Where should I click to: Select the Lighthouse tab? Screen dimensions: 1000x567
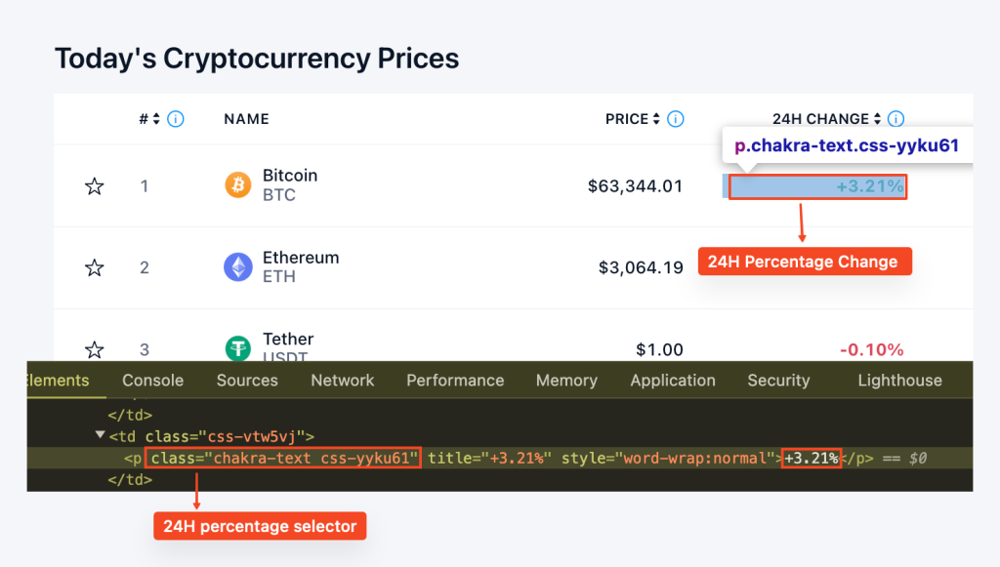[x=899, y=381]
